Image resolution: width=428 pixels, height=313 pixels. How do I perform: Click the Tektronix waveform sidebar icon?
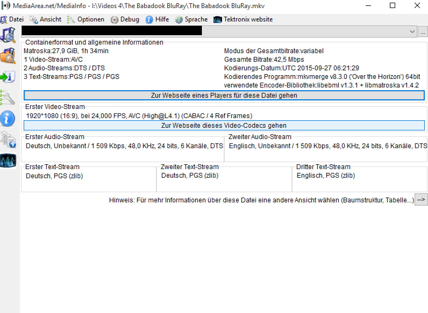8,160
